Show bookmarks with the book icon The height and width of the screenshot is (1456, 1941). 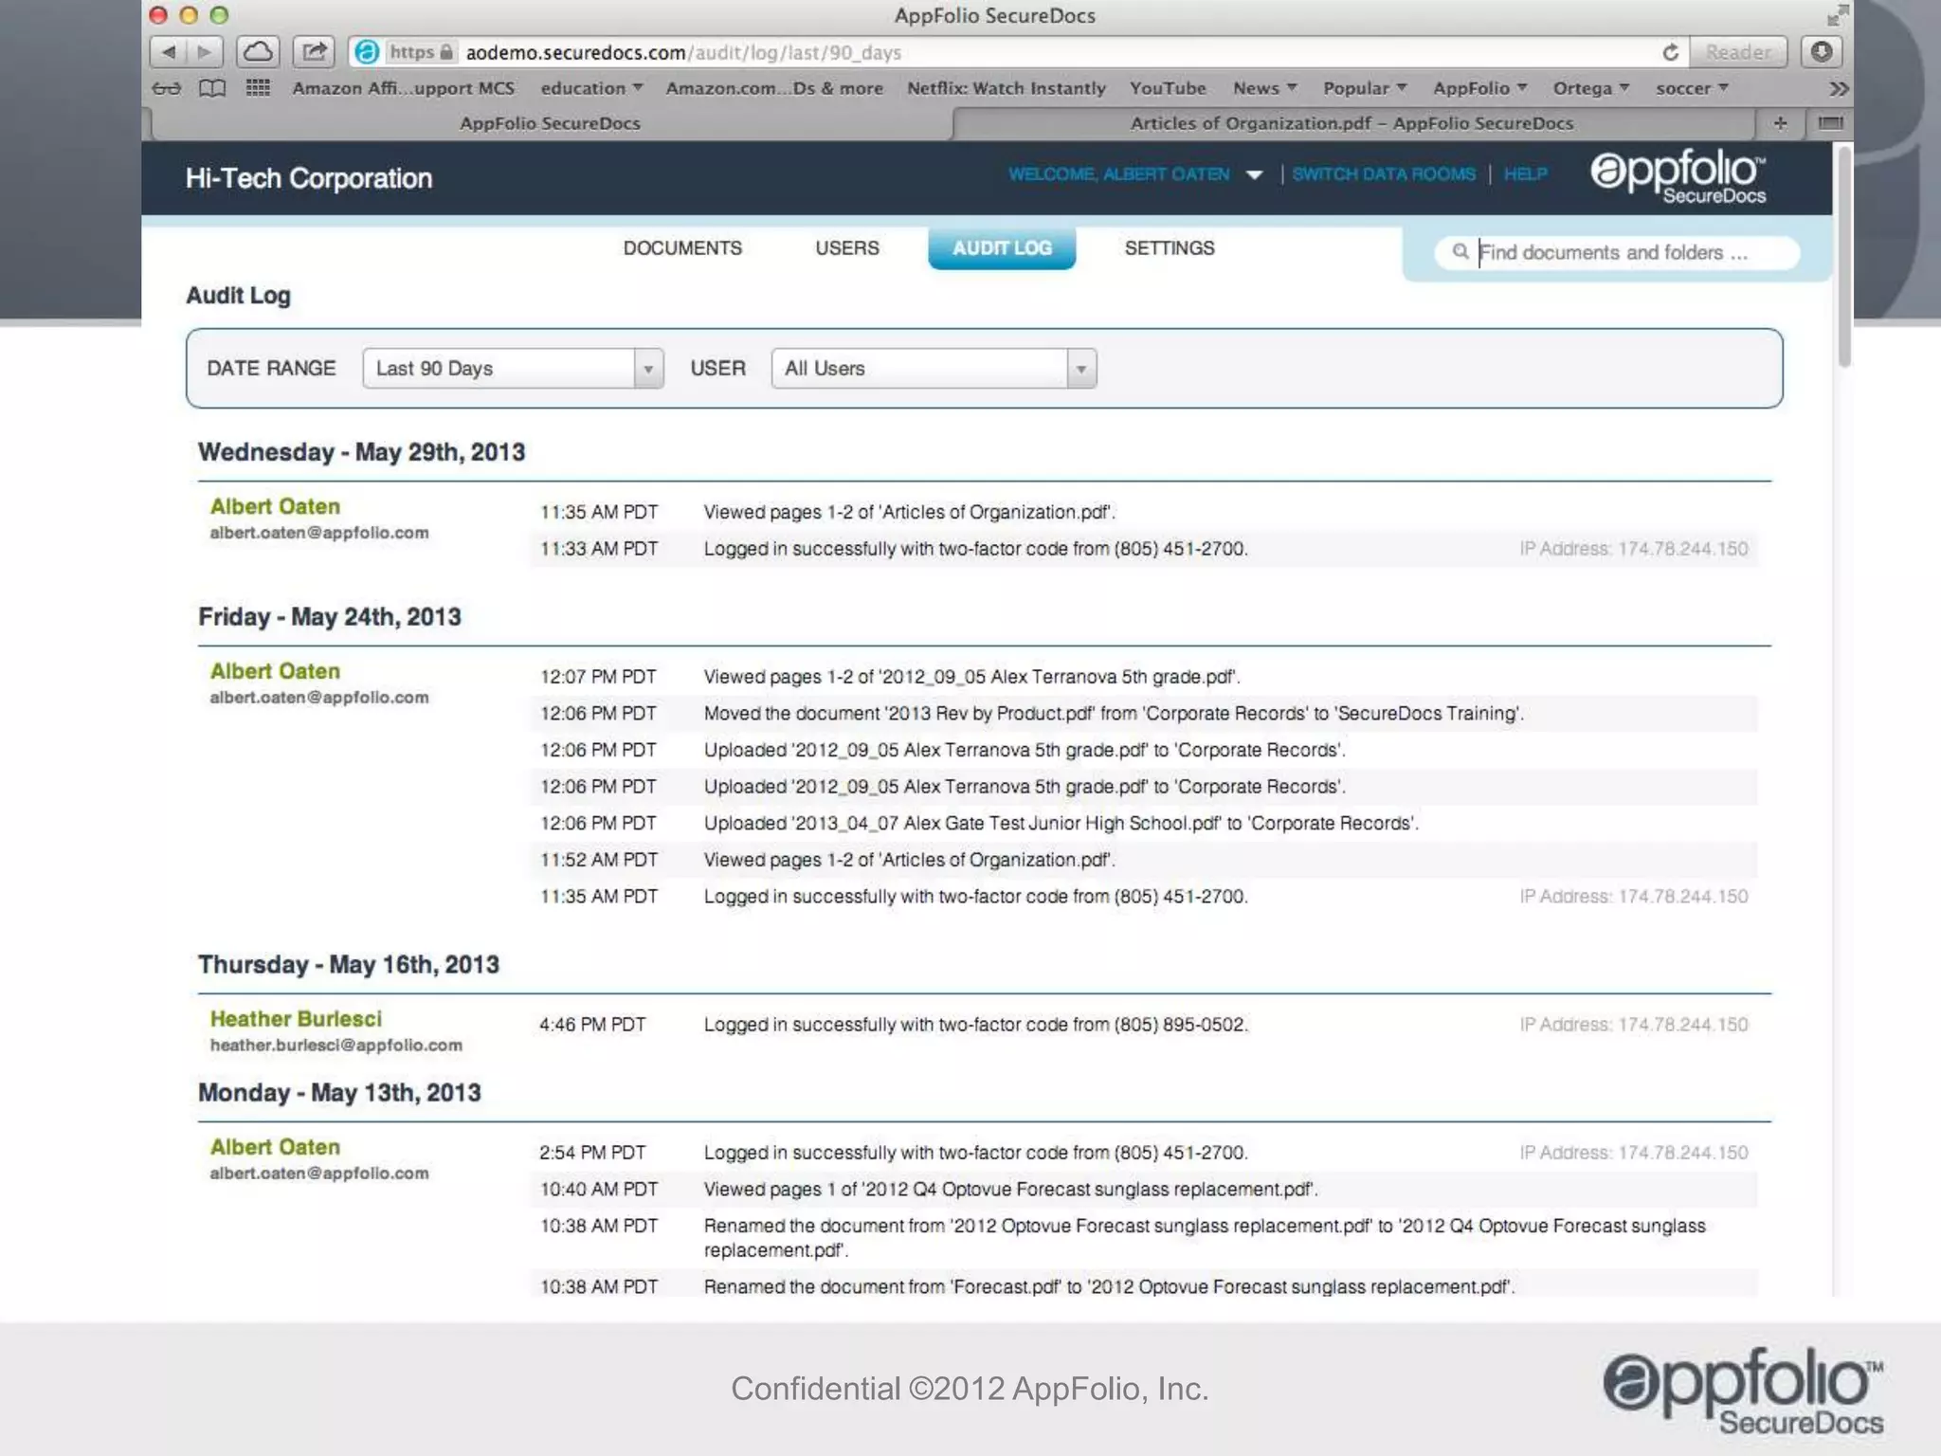(212, 88)
